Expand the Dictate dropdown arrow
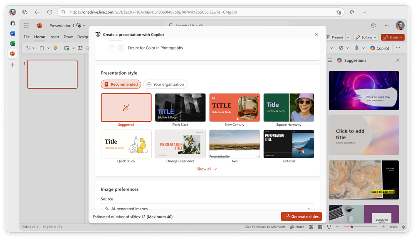Viewport: 415px width, 239px height. 363,48
